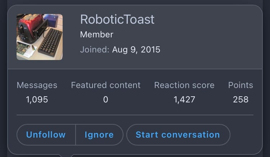270x157 pixels.
Task: Start conversation with RoboticToast
Action: pyautogui.click(x=178, y=135)
